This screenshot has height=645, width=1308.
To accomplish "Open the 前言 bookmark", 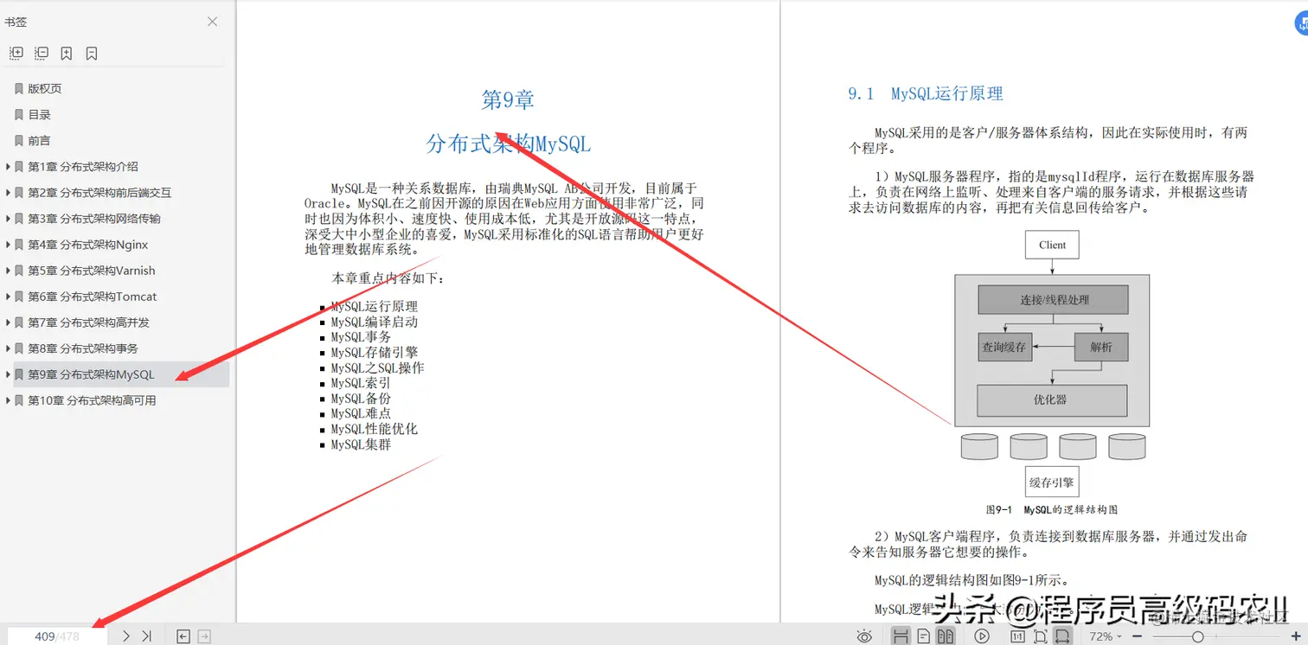I will [39, 140].
